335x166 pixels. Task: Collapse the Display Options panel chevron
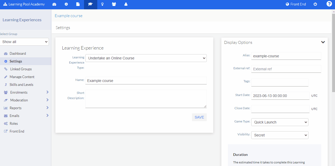(x=323, y=42)
